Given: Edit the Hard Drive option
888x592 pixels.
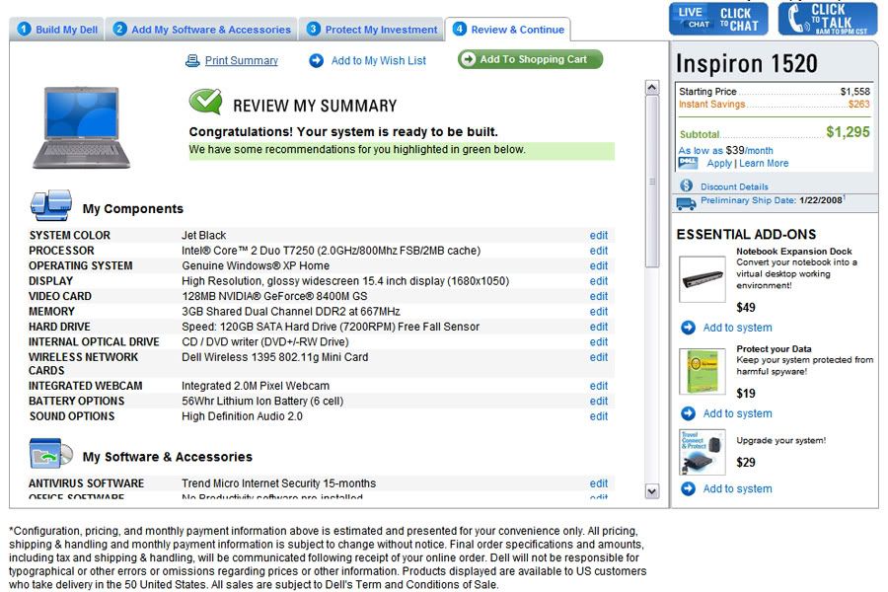Looking at the screenshot, I should coord(599,327).
